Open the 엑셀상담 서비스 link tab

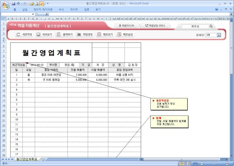tap(155, 26)
